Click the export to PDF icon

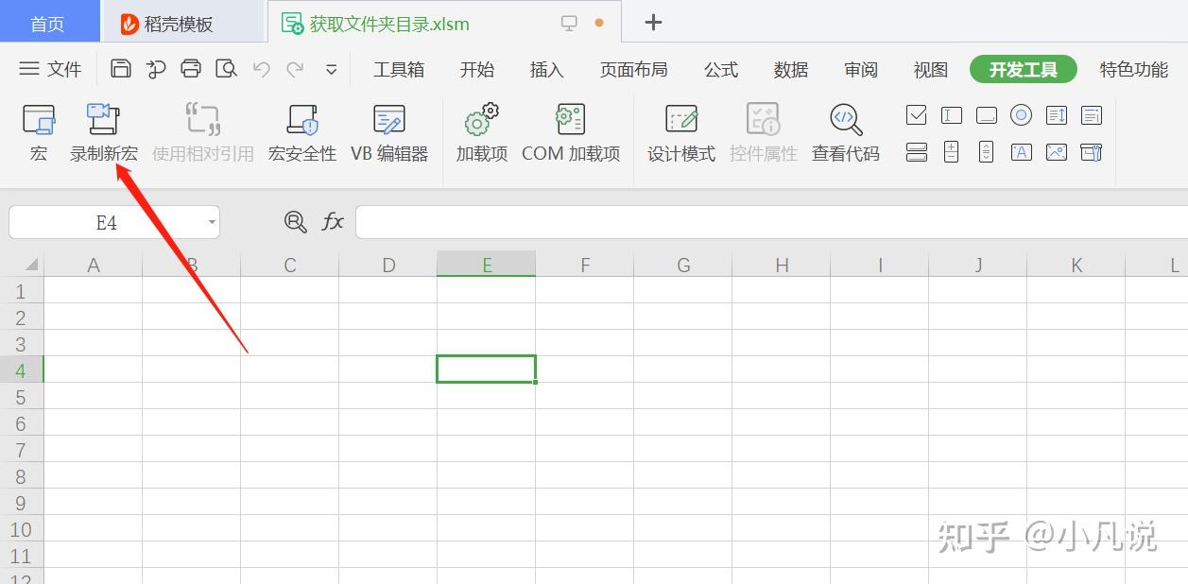(x=156, y=69)
